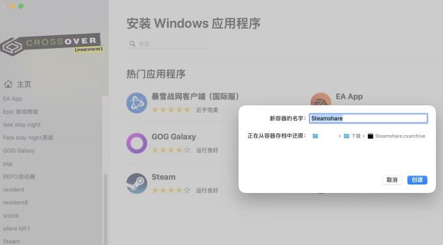Click the 热门应用程序 heading
Screen dimensions: 443x245
click(x=156, y=74)
